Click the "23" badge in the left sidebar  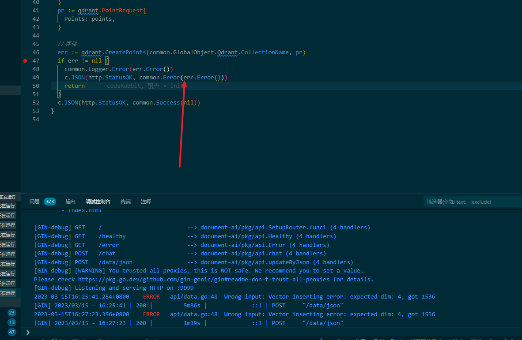point(11,312)
